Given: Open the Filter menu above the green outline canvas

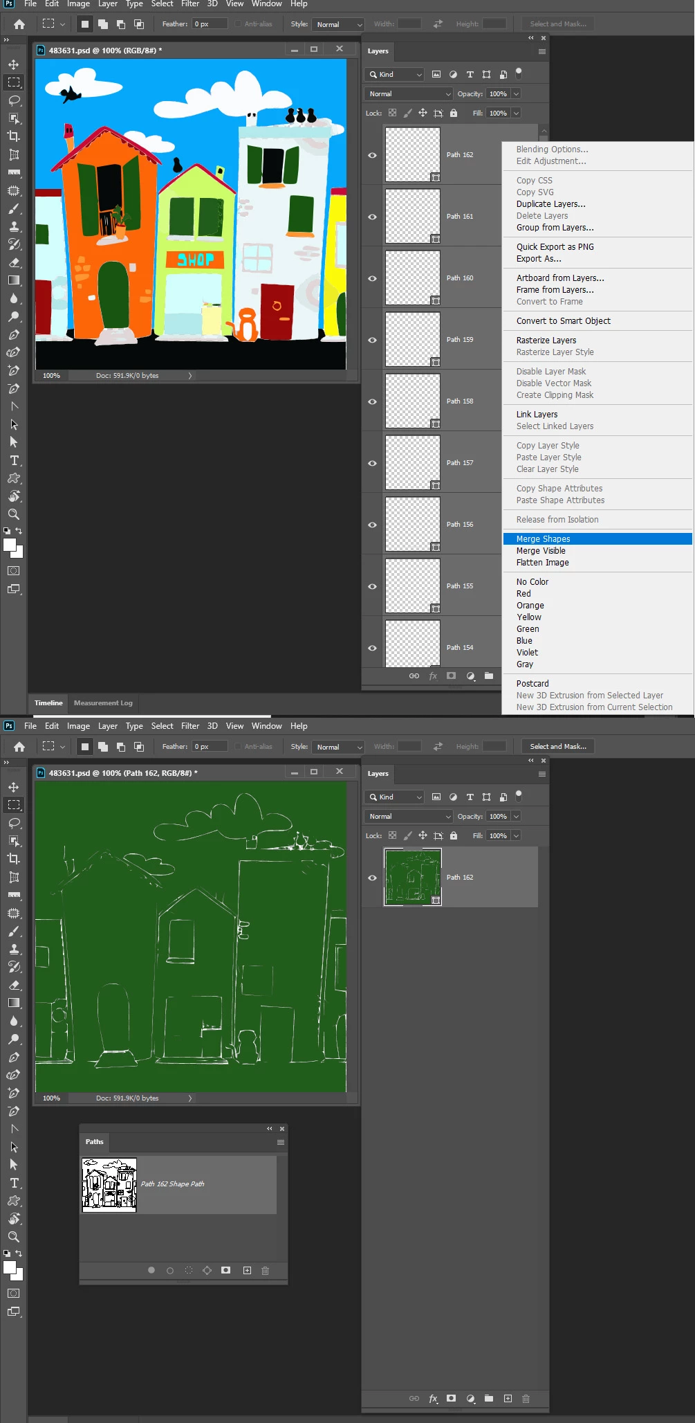Looking at the screenshot, I should pos(190,725).
